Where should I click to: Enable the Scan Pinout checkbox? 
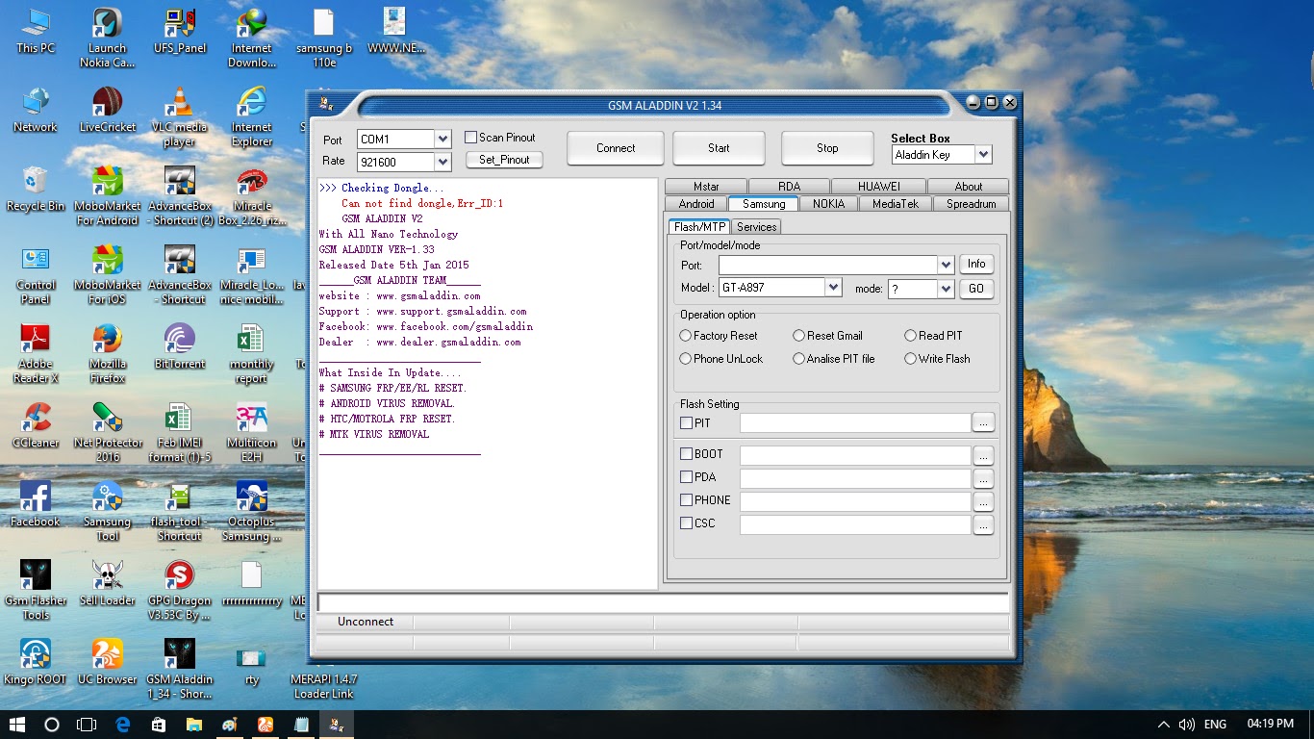[x=471, y=138]
